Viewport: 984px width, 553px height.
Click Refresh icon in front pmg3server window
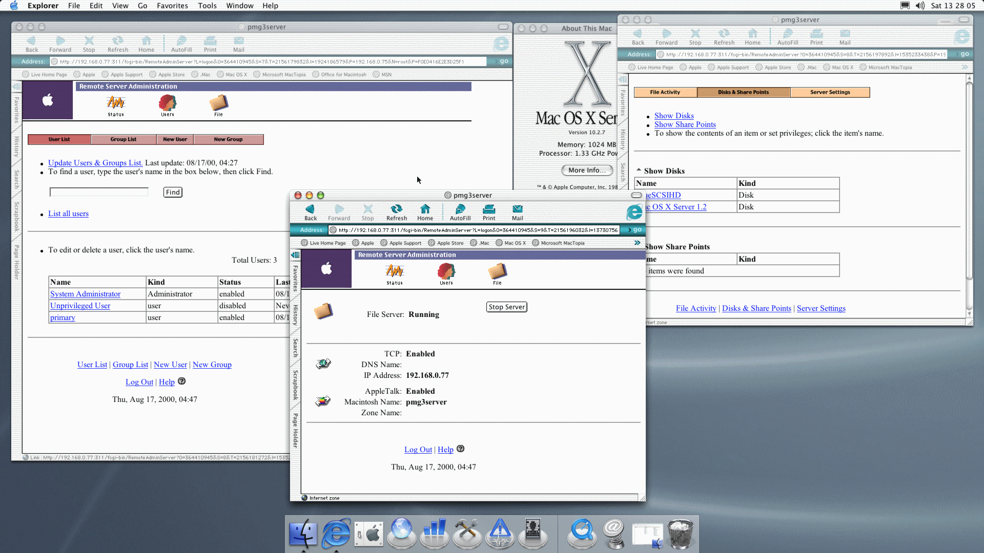point(396,209)
